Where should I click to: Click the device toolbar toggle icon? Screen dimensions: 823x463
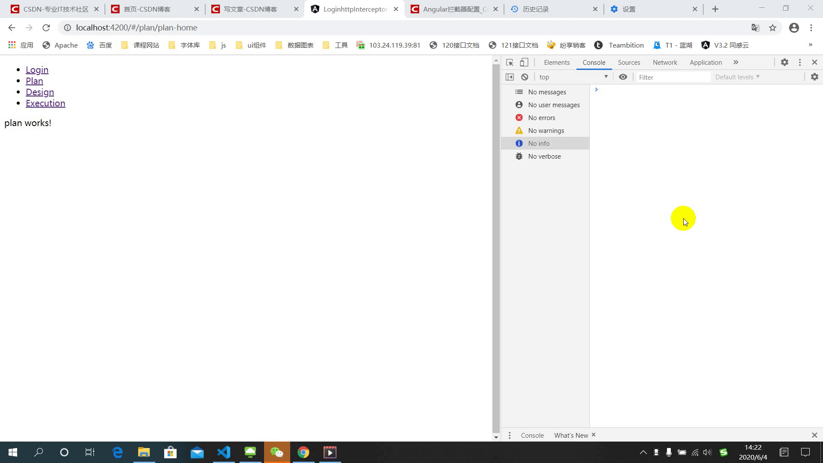tap(523, 62)
